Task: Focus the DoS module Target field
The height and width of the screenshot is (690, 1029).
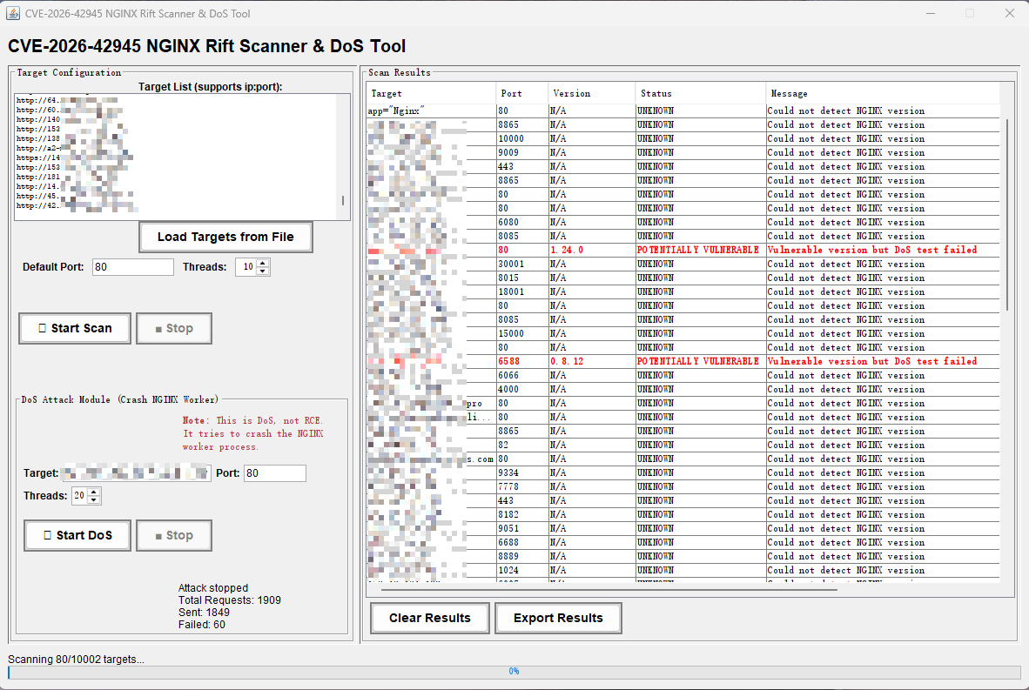Action: click(x=135, y=472)
